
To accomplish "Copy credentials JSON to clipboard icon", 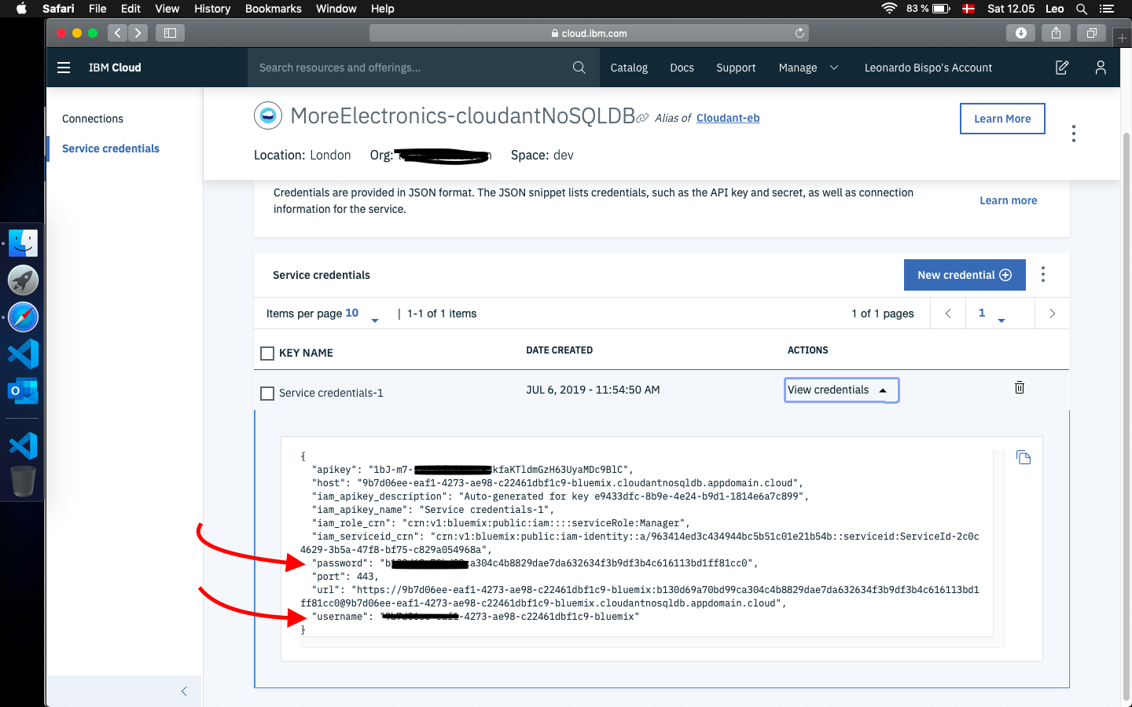I will coord(1024,457).
